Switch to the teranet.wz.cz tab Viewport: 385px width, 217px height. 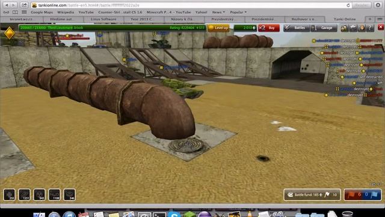(22, 19)
